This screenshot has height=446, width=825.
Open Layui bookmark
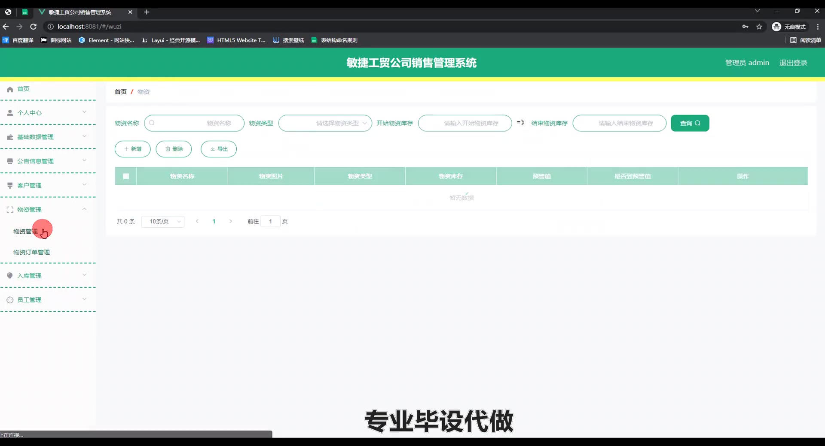pos(171,40)
